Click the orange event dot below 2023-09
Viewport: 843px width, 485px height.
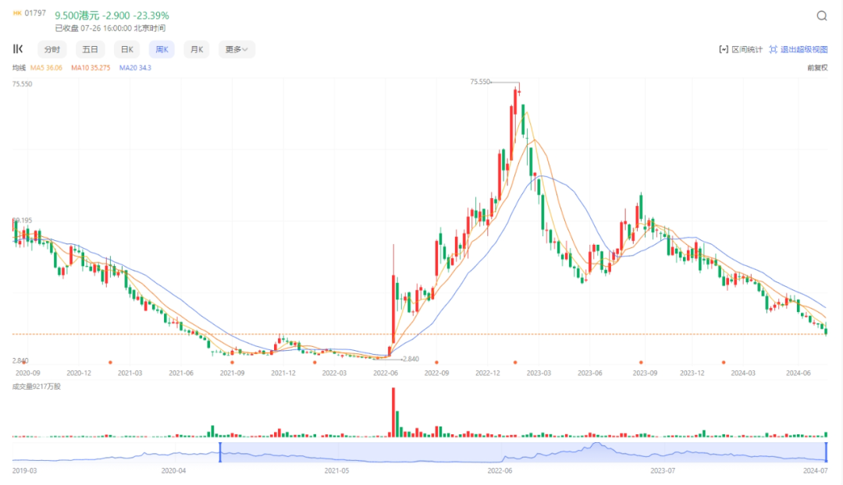641,363
